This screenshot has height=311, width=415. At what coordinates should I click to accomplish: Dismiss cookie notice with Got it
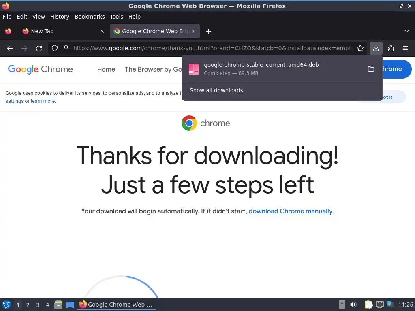[x=394, y=97]
